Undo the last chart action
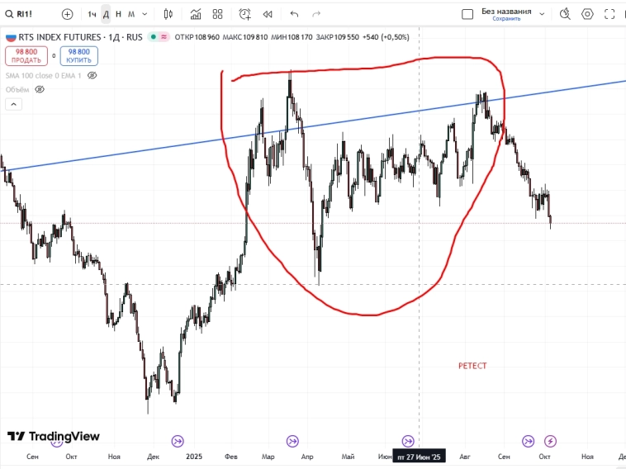626x469 pixels. 294,14
